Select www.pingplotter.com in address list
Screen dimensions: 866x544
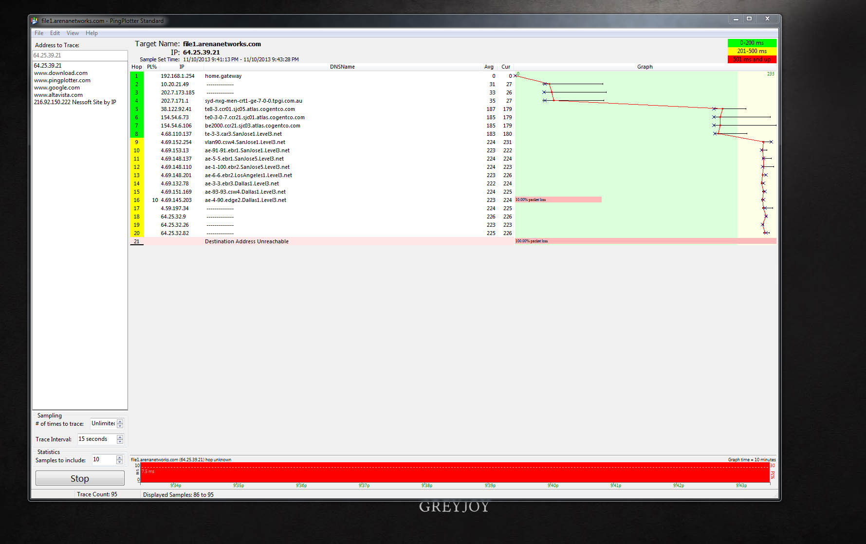point(62,80)
